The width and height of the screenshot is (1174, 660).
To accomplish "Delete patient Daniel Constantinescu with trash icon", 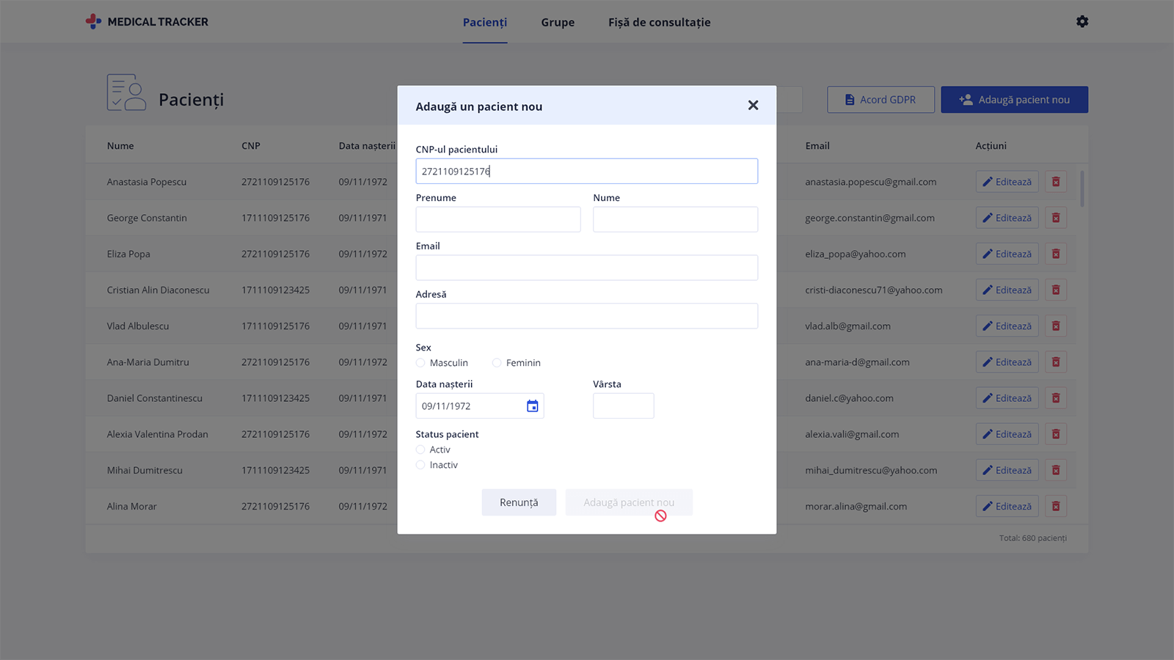I will click(1056, 397).
